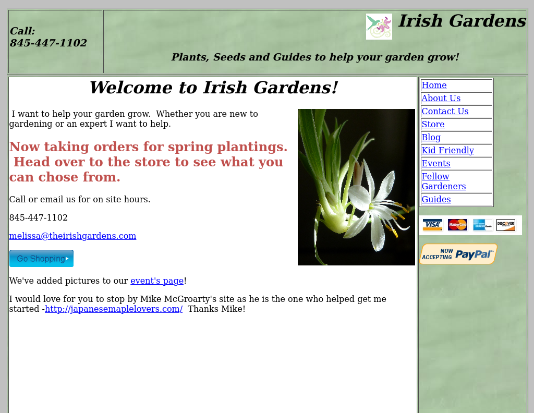Navigate to the Store page

[433, 125]
